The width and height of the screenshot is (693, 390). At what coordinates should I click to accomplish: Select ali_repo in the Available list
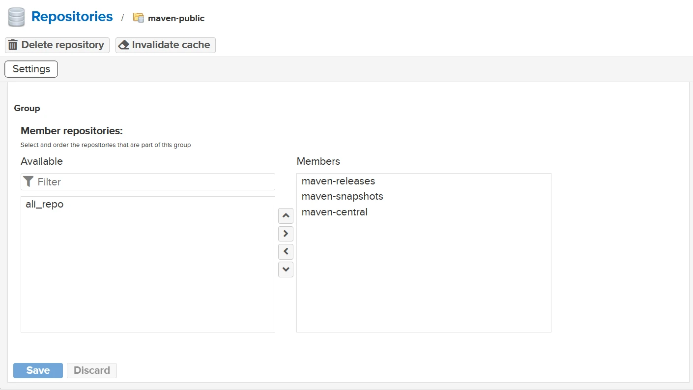(45, 204)
